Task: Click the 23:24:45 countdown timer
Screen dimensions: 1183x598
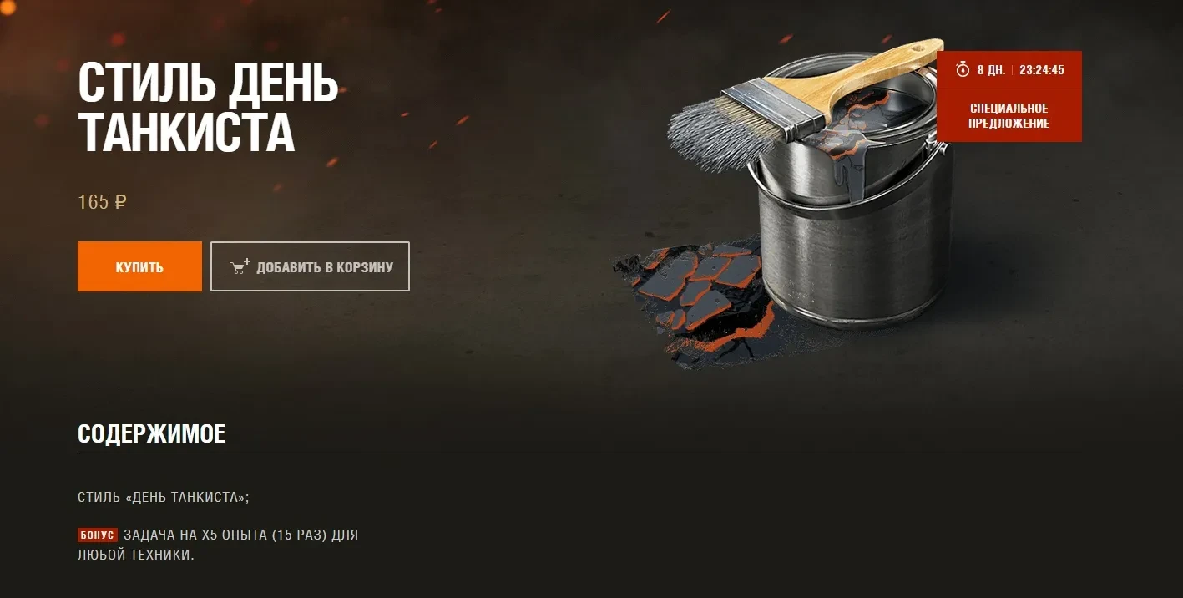Action: pos(1041,70)
